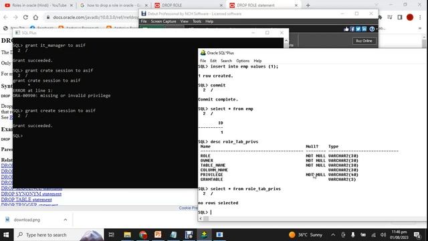Switch to Chrome from the taskbar

click(x=142, y=235)
